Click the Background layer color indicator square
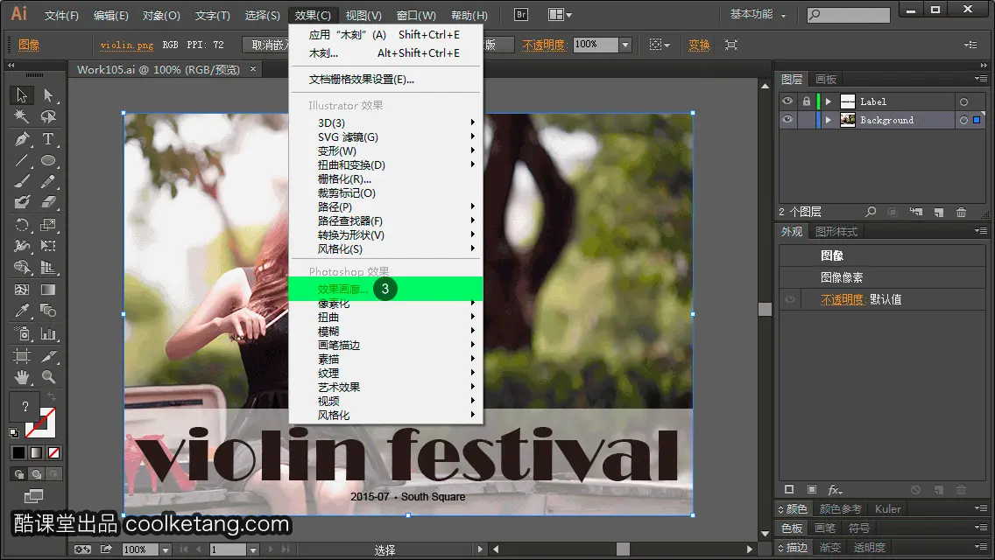Screen dimensions: 995x560 pyautogui.click(x=977, y=120)
